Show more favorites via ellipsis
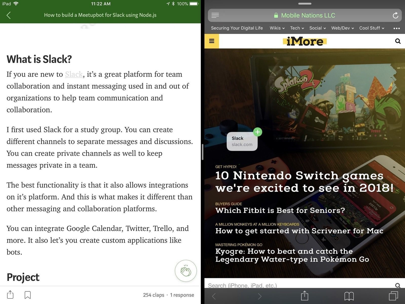The image size is (405, 304). tap(396, 28)
